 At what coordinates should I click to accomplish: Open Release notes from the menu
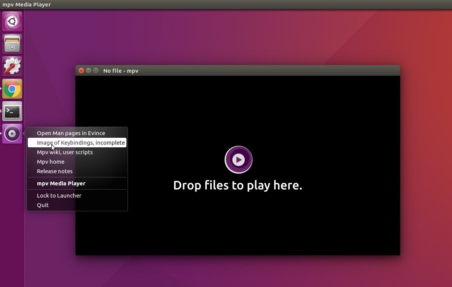coord(77,171)
